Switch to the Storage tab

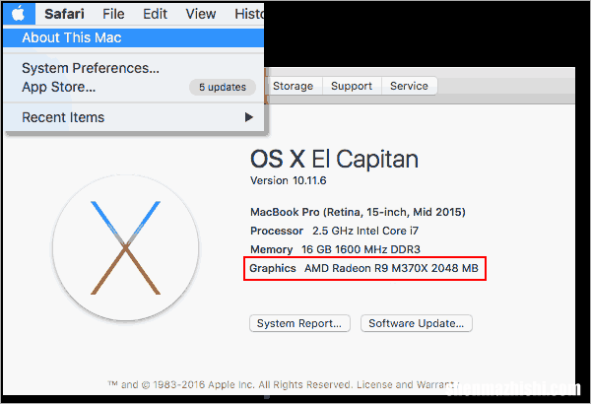[294, 86]
